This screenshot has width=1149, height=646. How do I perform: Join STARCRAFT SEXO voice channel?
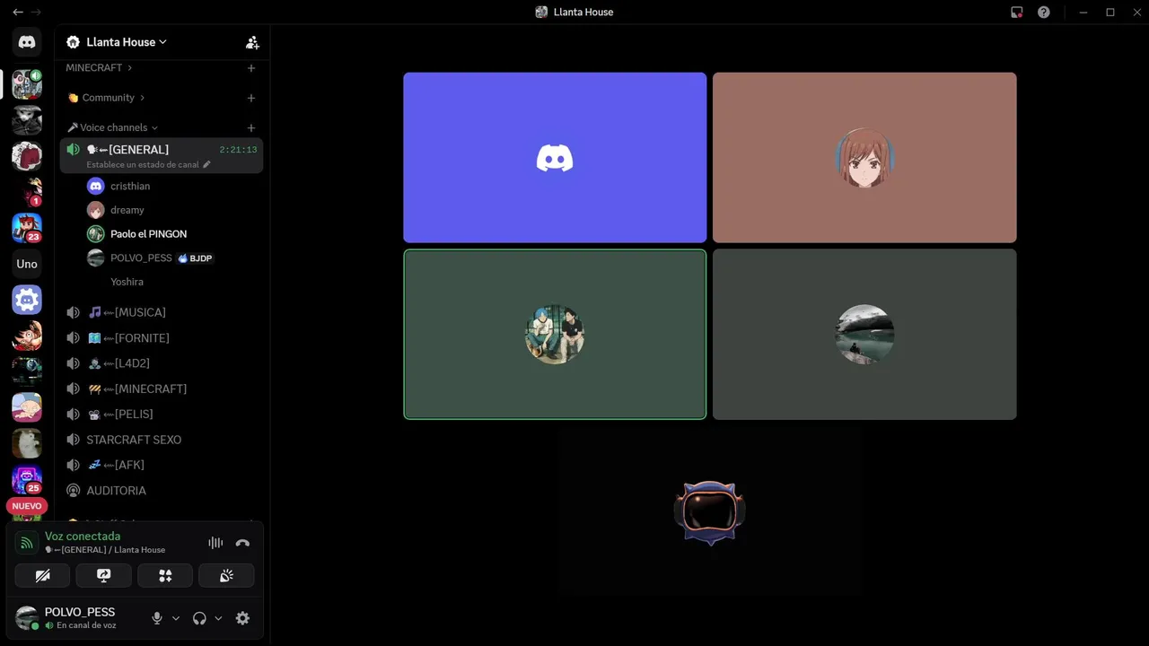tap(162, 440)
